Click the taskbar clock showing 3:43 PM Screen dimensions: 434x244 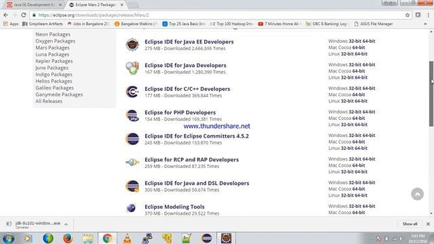pyautogui.click(x=418, y=239)
